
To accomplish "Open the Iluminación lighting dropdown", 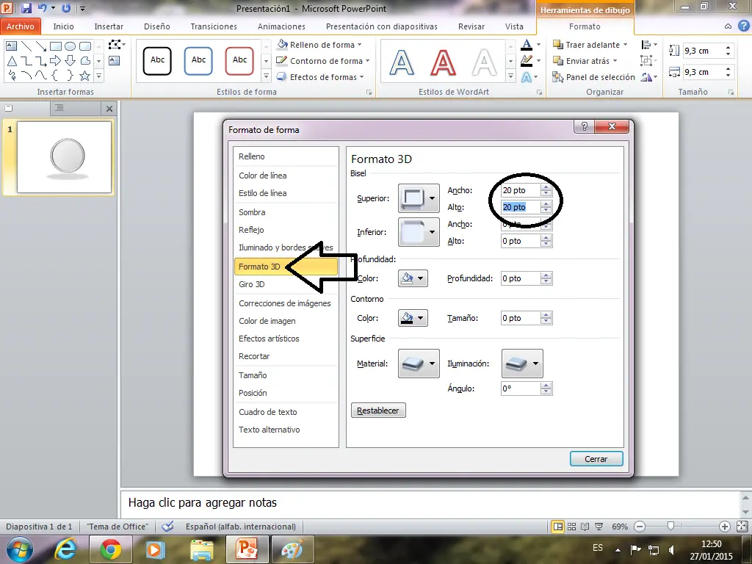I will click(x=522, y=364).
